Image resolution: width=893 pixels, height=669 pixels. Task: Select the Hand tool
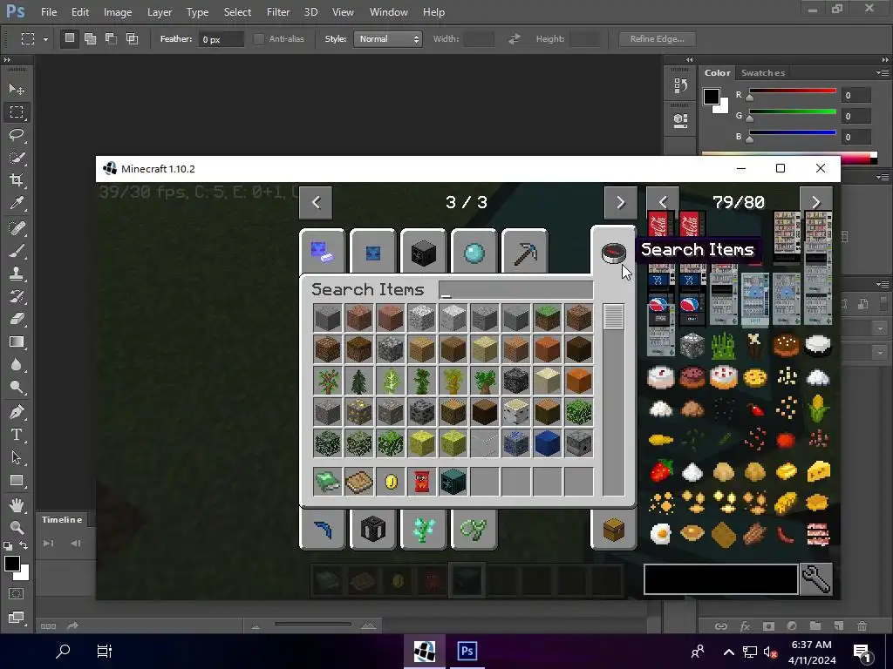17,505
